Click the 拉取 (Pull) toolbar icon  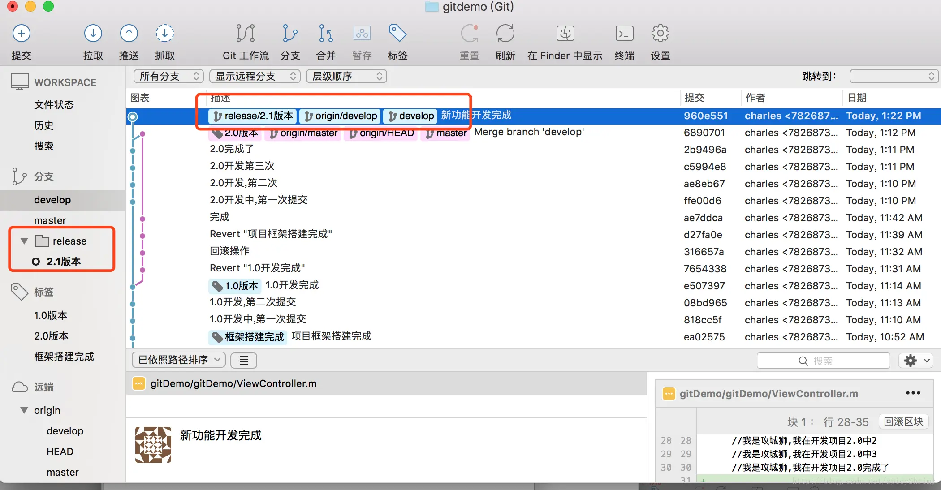pyautogui.click(x=93, y=34)
